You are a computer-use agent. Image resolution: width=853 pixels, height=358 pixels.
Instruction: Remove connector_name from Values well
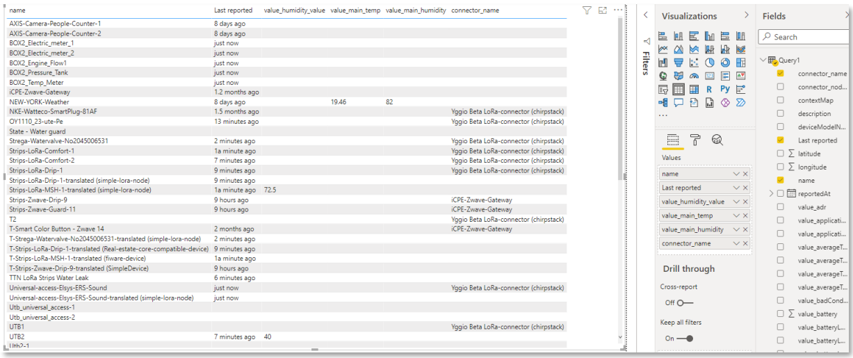click(x=745, y=243)
